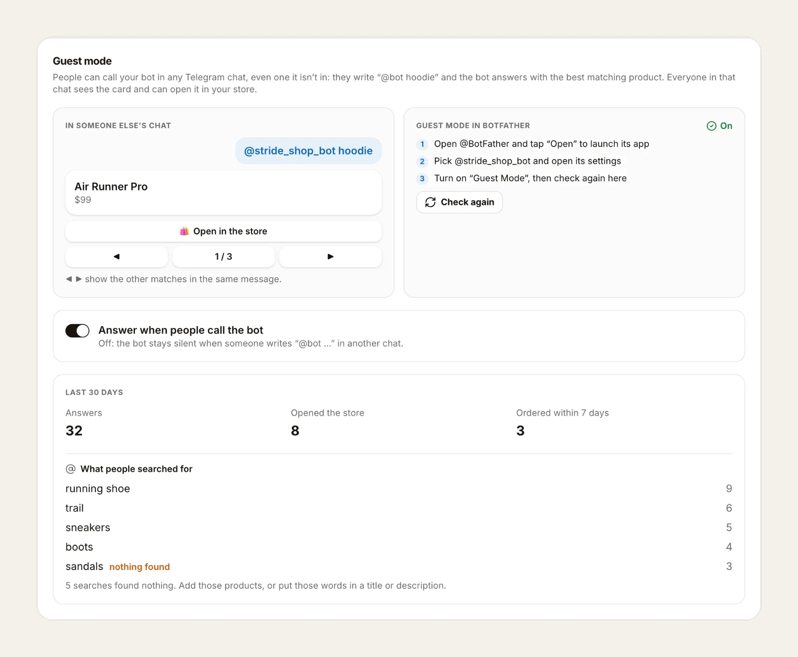This screenshot has height=657, width=798.
Task: Show the next match with right arrow
Action: click(330, 257)
